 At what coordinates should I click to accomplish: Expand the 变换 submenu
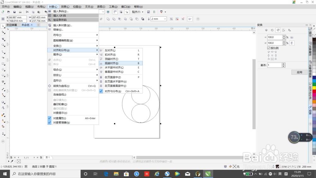tap(73, 46)
